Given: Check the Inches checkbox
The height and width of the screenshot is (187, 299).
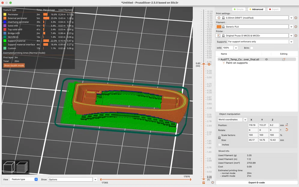Looking at the screenshot, I should pyautogui.click(x=220, y=145).
